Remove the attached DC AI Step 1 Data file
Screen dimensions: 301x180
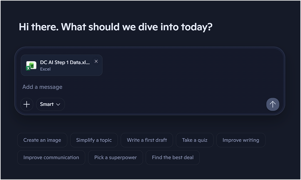click(96, 62)
